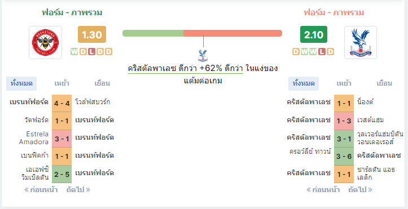The image size is (408, 209).
Task: Open the Crystal Palace 3 - 6 match score
Action: point(344,156)
